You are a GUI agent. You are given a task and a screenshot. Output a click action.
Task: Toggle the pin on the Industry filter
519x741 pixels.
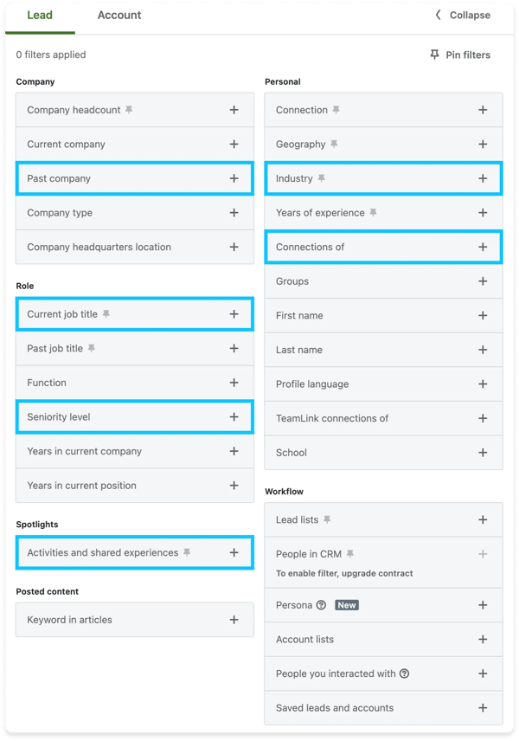tap(321, 178)
